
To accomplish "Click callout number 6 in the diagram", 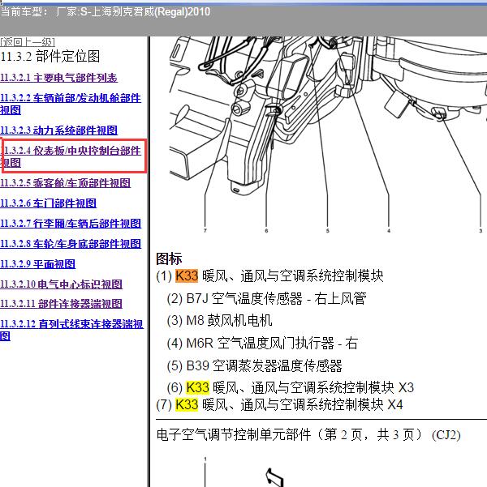I will 266,231.
